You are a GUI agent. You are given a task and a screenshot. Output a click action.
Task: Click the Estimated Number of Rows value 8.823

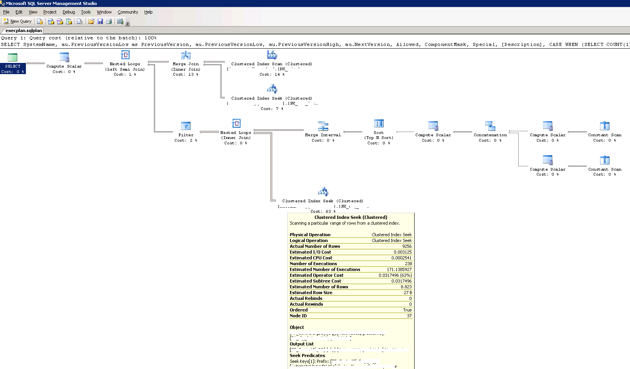pos(406,287)
